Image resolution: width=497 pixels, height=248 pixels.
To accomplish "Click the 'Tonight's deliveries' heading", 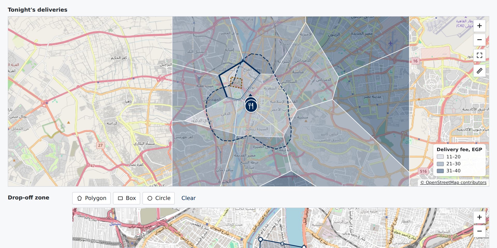I will 38,10.
